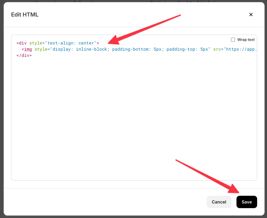Viewport: 267px width, 218px height.
Task: Click the src attribute name
Action: pos(217,49)
